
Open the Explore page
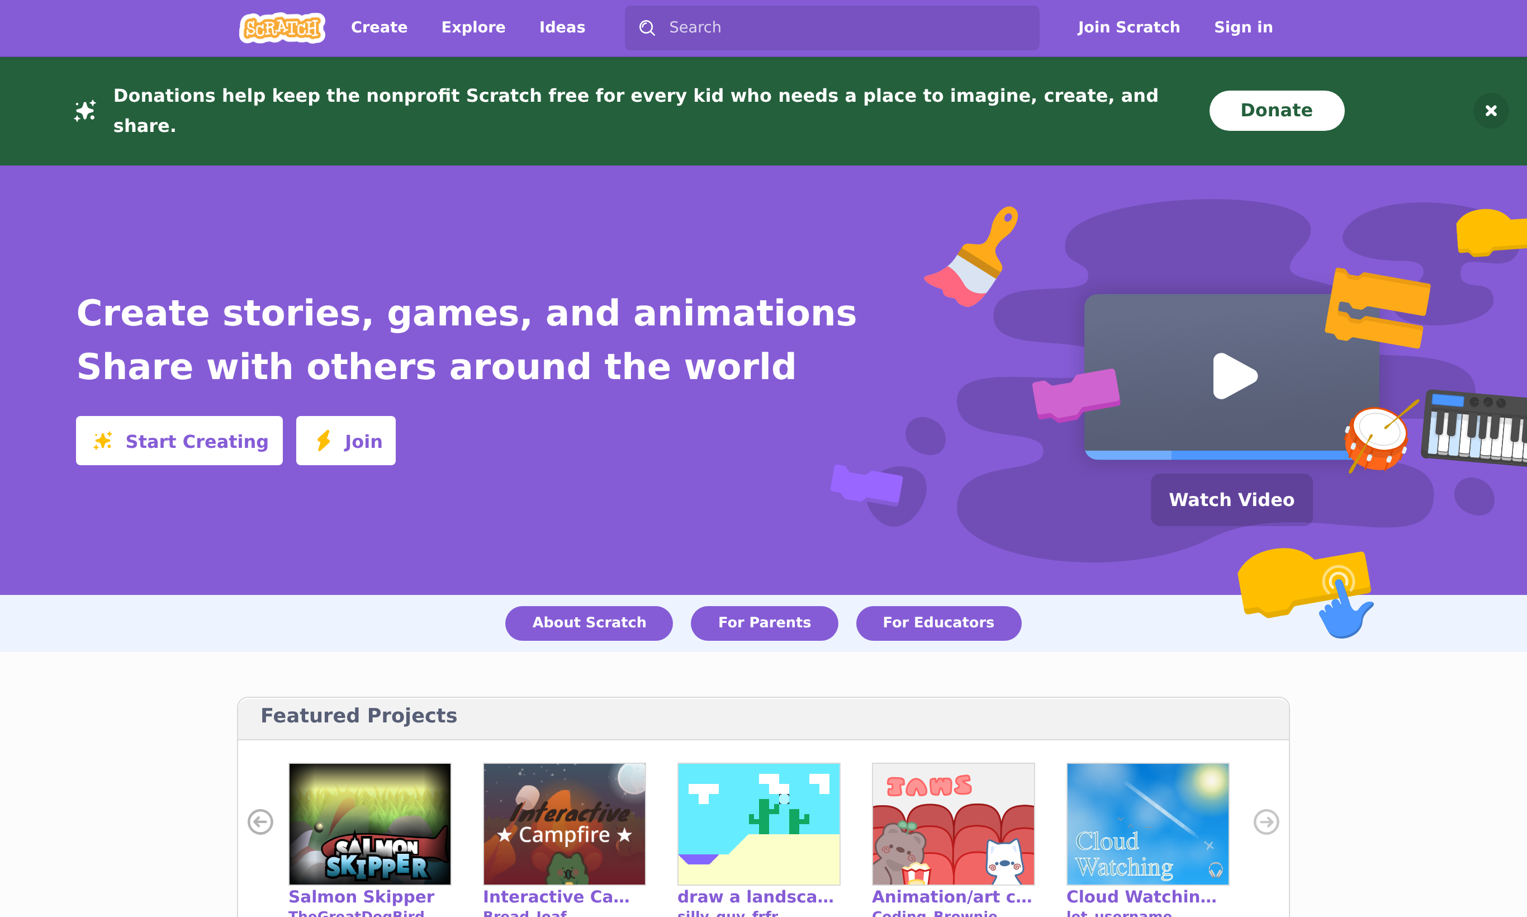pos(473,28)
